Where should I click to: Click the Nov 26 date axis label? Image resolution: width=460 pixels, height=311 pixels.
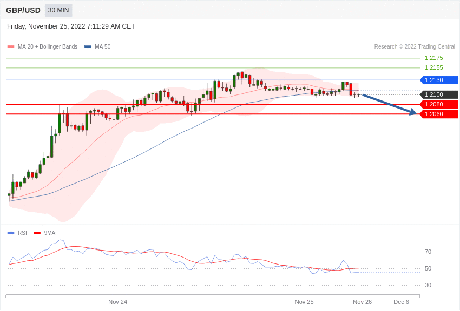point(362,302)
